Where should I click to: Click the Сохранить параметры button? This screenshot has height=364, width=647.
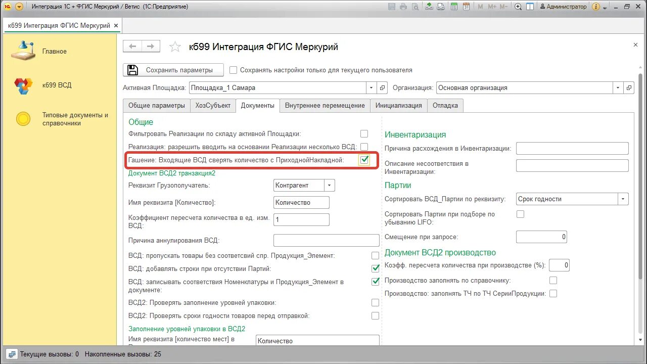click(174, 70)
